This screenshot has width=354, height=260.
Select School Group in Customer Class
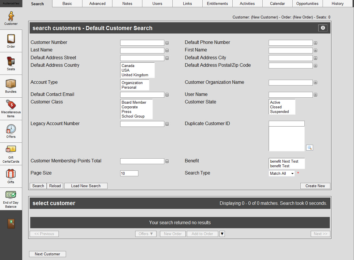coord(136,116)
